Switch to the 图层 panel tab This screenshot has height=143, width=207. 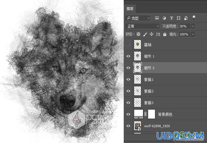[x=130, y=9]
